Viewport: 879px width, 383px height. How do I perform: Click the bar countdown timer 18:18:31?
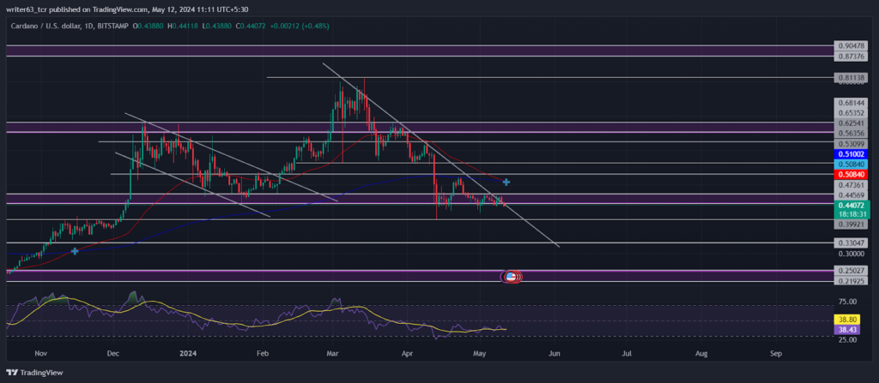click(x=852, y=213)
